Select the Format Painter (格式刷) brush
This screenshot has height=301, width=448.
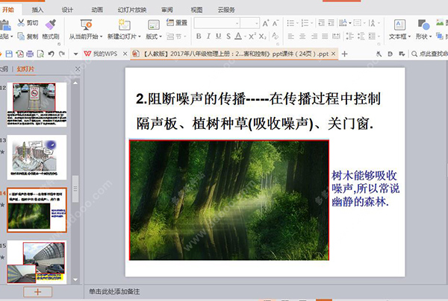click(x=51, y=24)
